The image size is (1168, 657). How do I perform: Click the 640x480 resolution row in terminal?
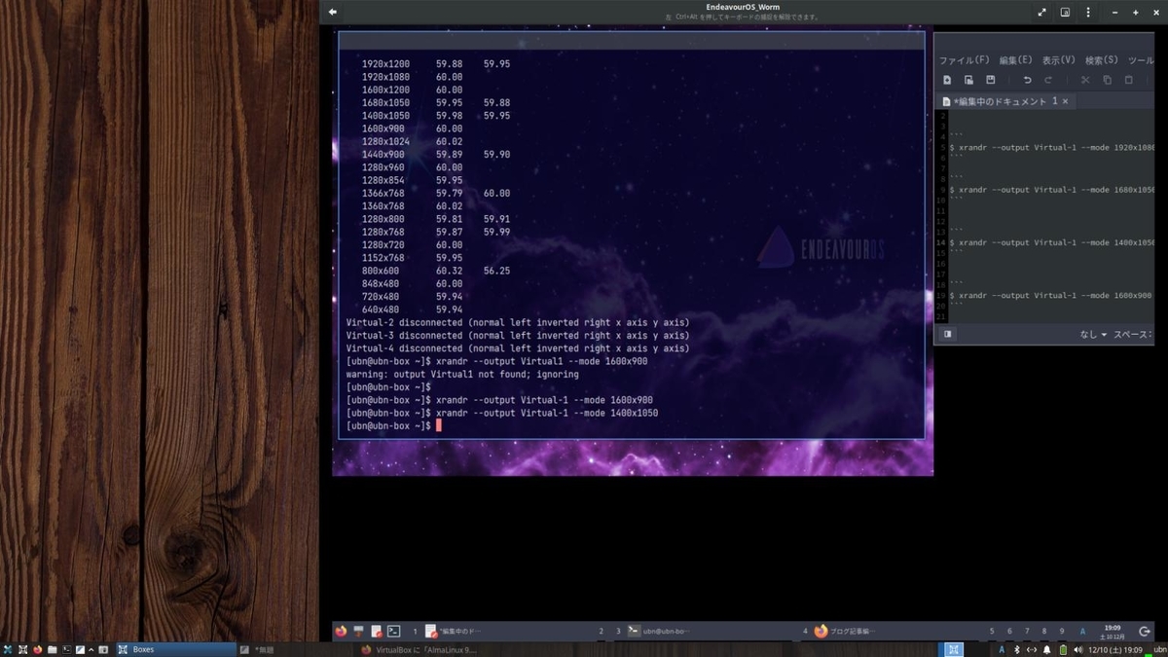412,310
